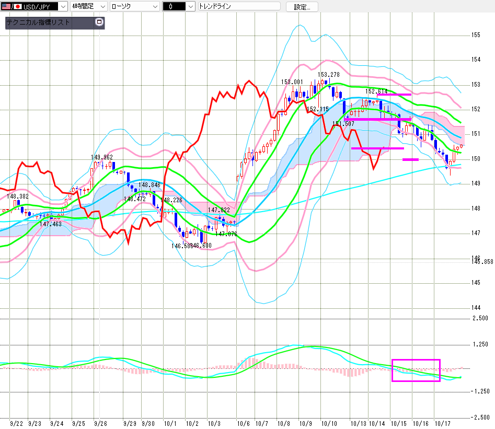
Task: Click the 153.278 high price label
Action: pyautogui.click(x=328, y=75)
